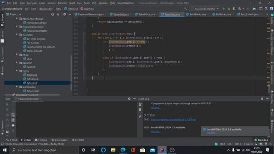Open Run panel settings gear
The height and width of the screenshot is (154, 274).
tap(129, 99)
